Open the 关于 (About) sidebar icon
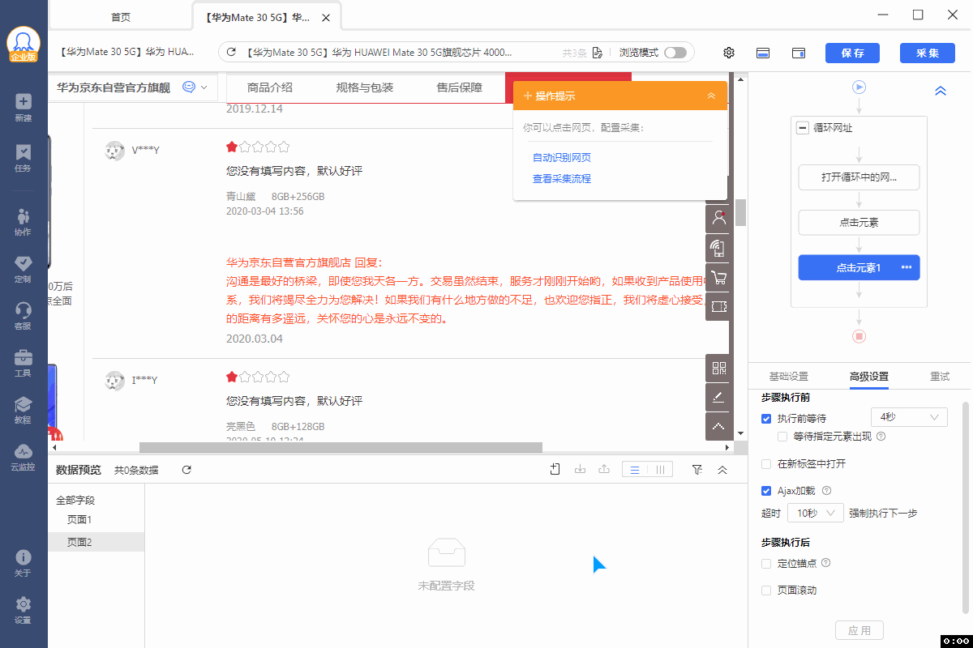The image size is (973, 648). (23, 563)
